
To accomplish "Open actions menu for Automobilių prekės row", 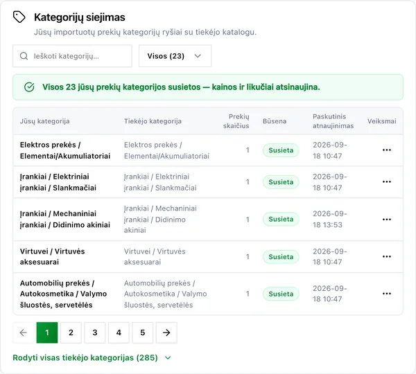I will 387,294.
